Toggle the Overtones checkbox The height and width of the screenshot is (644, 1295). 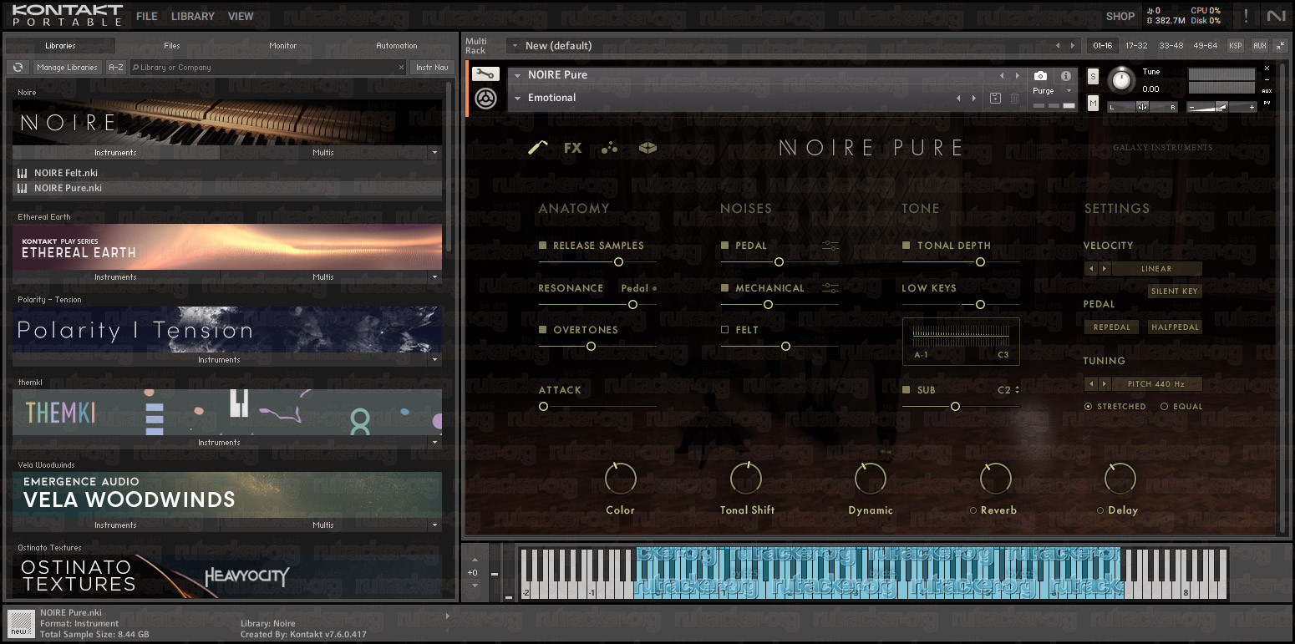pyautogui.click(x=543, y=330)
